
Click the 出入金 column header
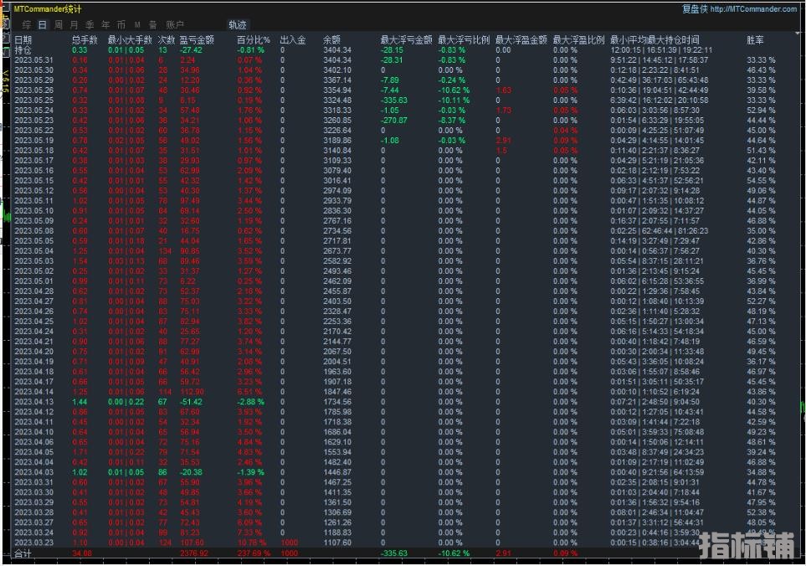293,39
